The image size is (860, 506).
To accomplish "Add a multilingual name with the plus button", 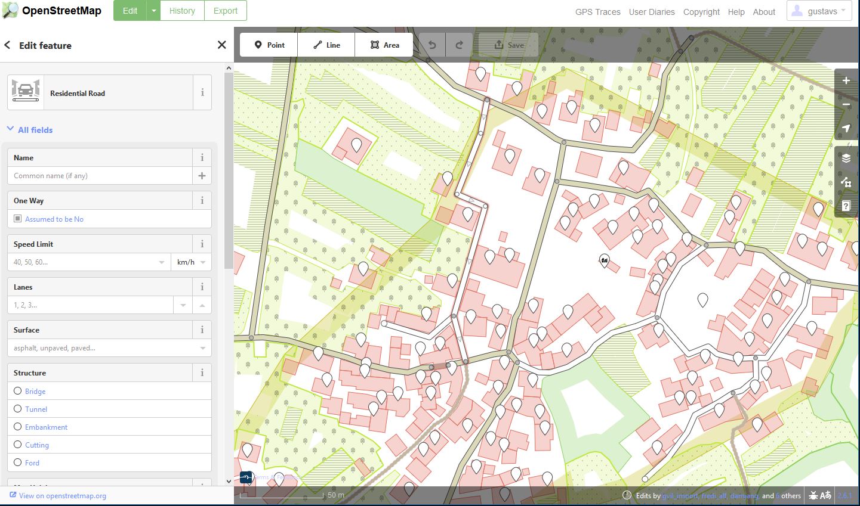I will point(202,175).
